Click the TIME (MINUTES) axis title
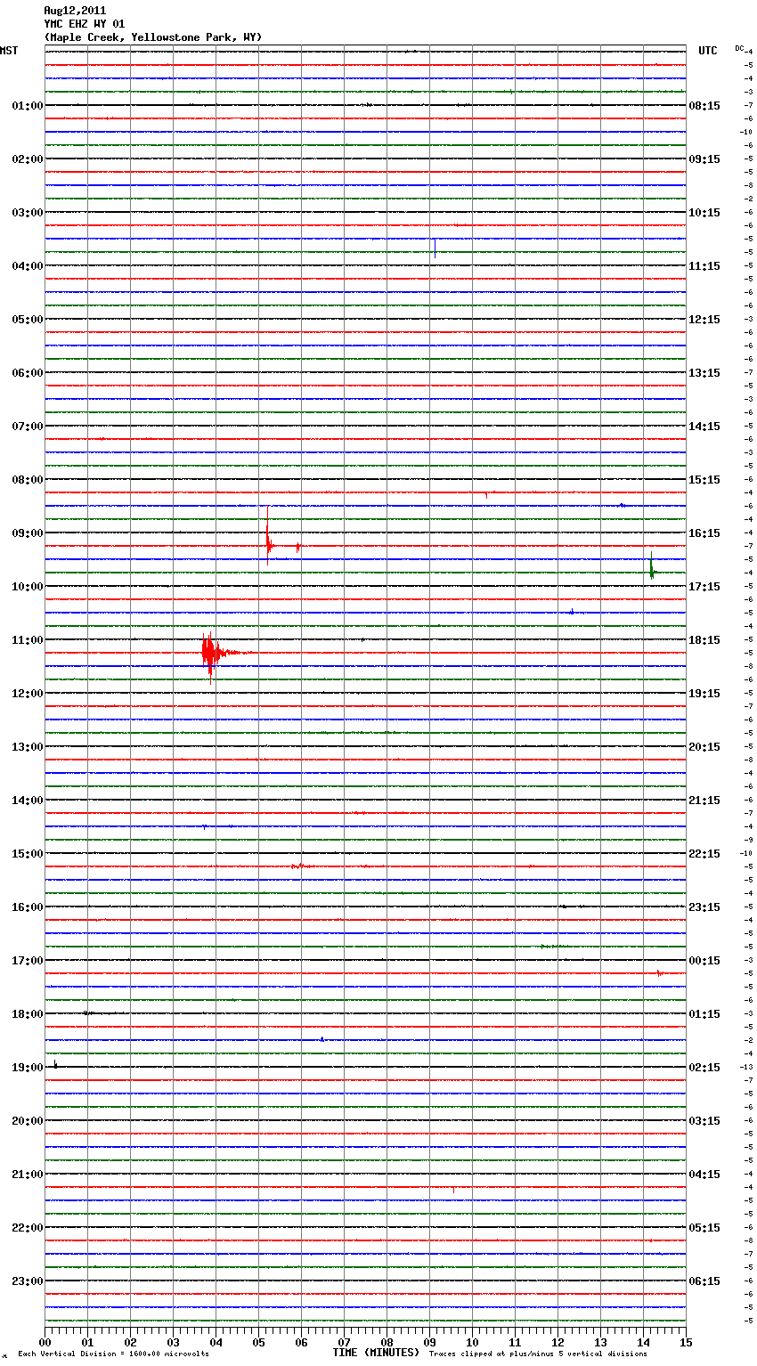The image size is (757, 1366). [376, 1353]
